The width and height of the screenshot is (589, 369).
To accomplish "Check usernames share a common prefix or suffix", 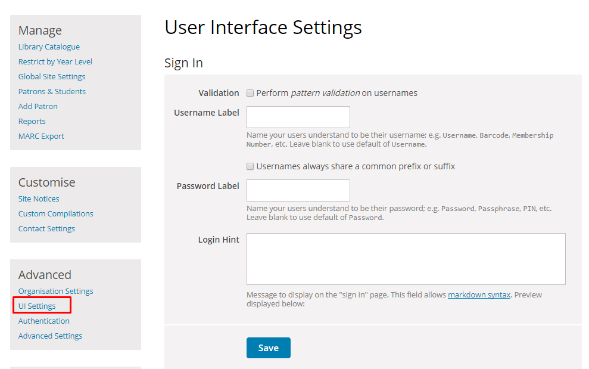I will (x=250, y=166).
